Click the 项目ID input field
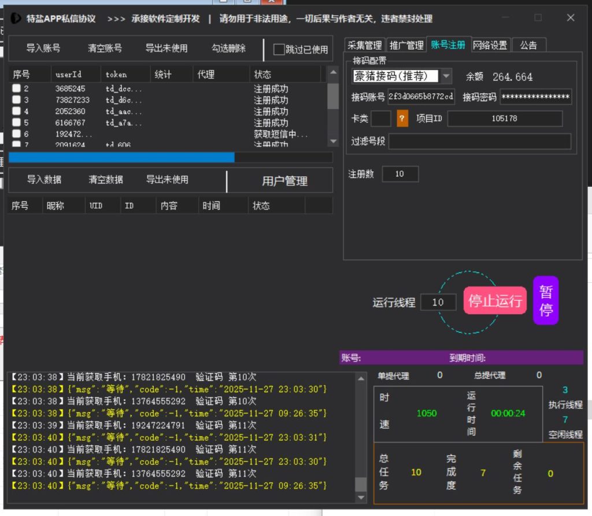Screen dimensions: 592x516 [x=504, y=119]
